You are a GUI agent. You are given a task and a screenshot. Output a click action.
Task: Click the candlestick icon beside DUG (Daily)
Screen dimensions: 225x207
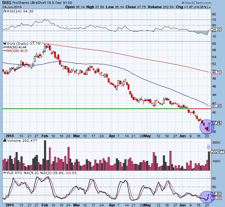5,43
